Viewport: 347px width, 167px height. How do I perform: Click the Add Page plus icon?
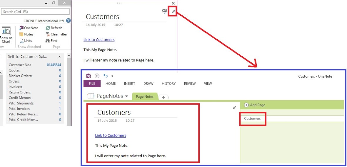click(246, 105)
